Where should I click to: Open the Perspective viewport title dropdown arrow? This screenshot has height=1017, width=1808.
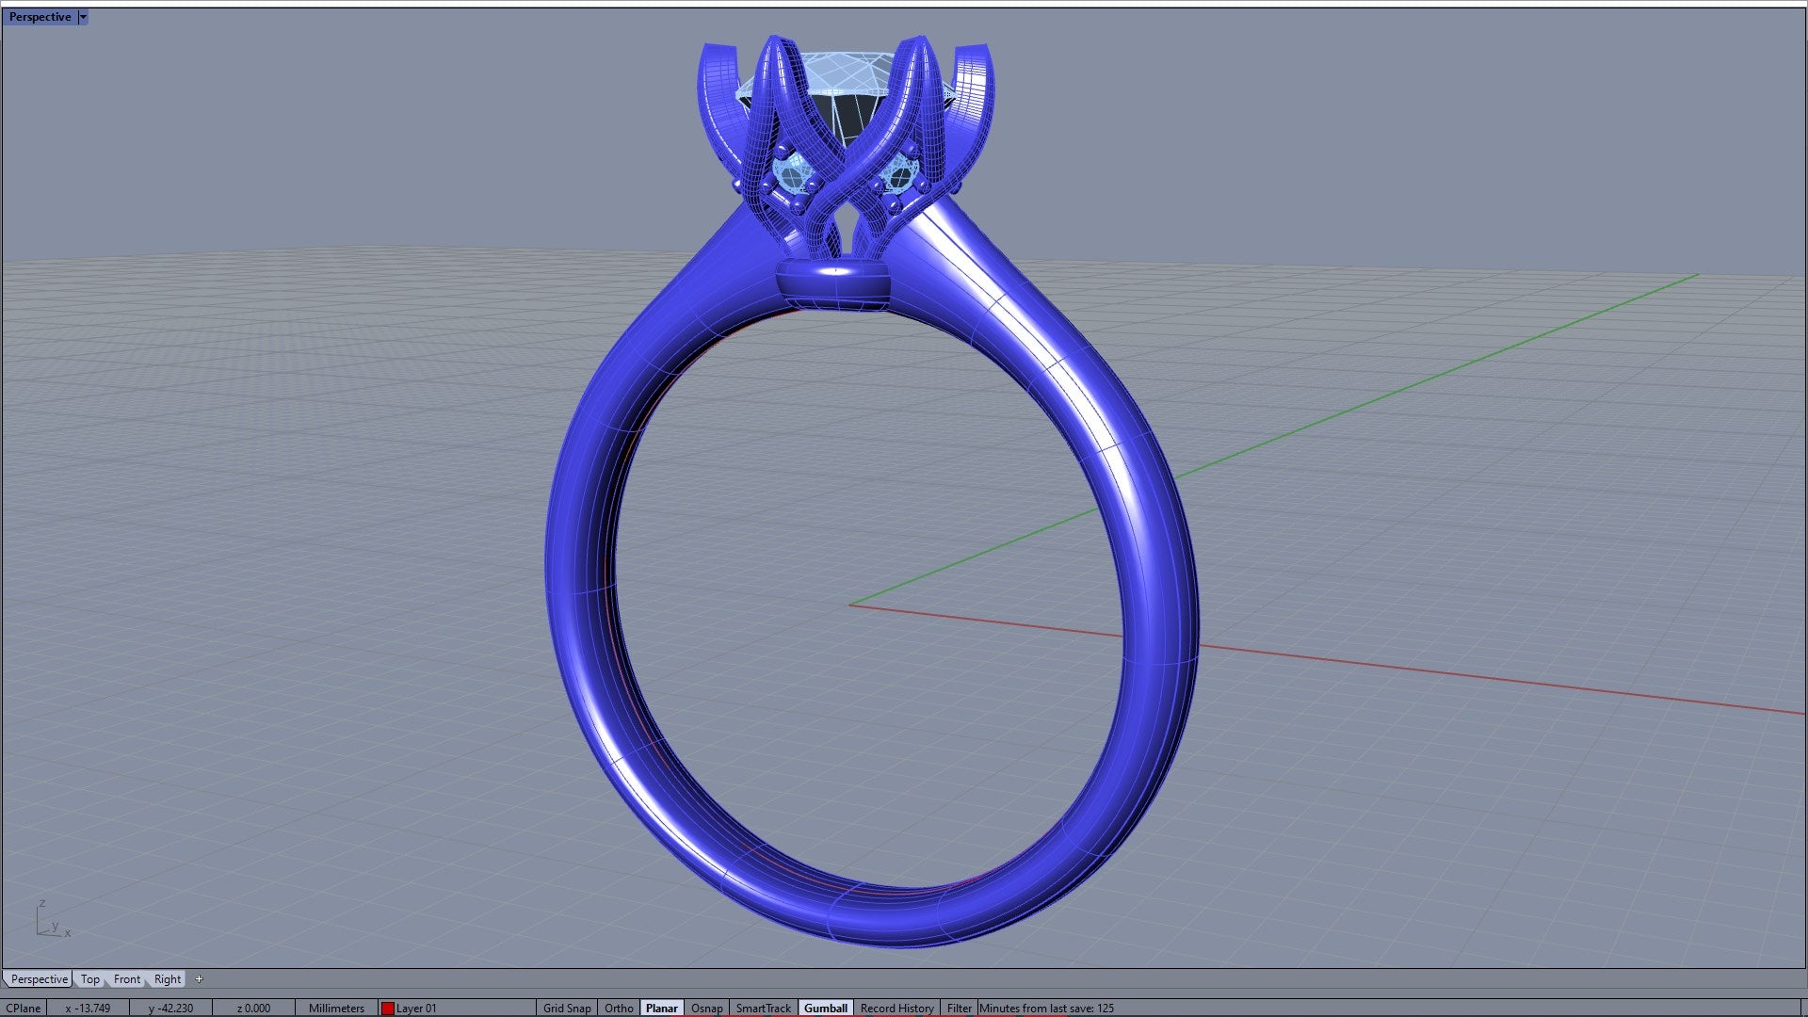click(83, 17)
